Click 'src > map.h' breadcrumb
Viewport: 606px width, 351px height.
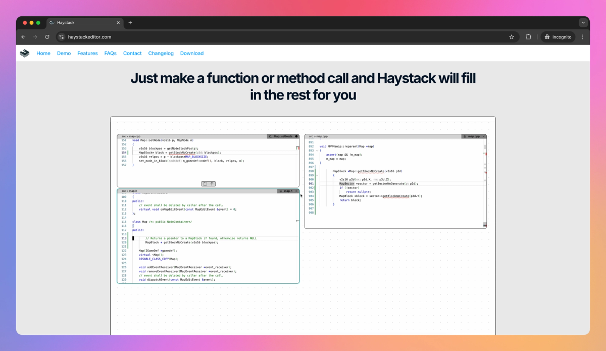tap(129, 191)
